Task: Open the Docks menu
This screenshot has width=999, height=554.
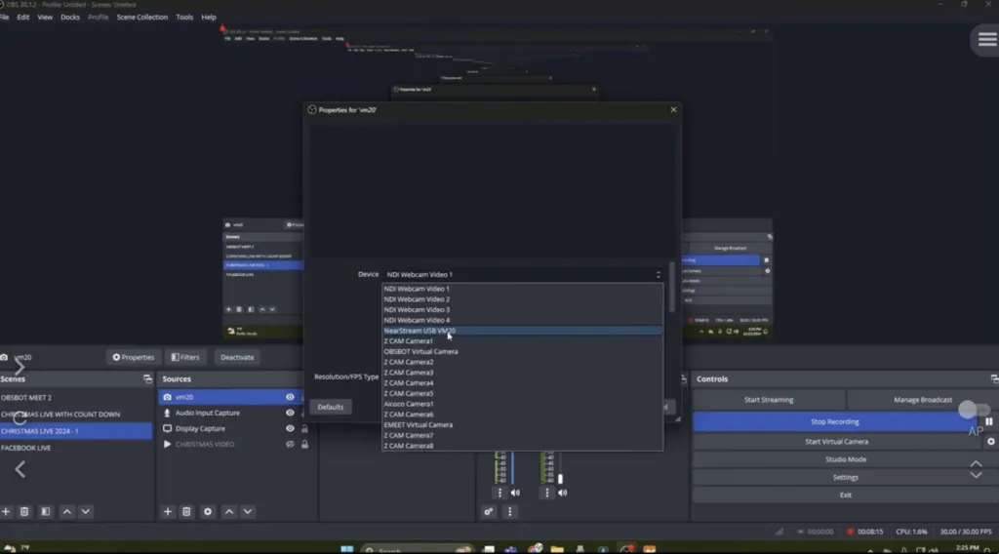Action: pyautogui.click(x=70, y=18)
